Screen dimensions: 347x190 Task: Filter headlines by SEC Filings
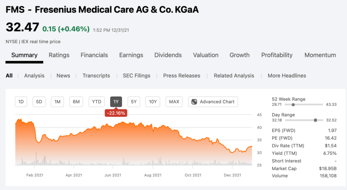pos(136,76)
